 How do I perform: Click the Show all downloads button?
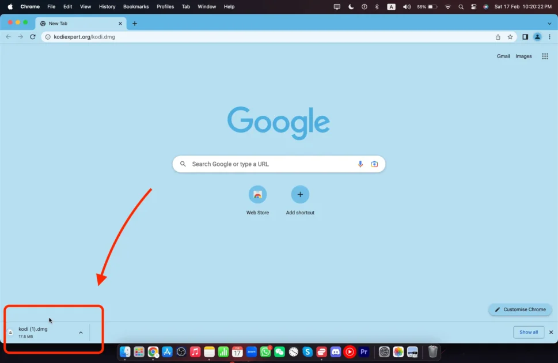click(529, 332)
